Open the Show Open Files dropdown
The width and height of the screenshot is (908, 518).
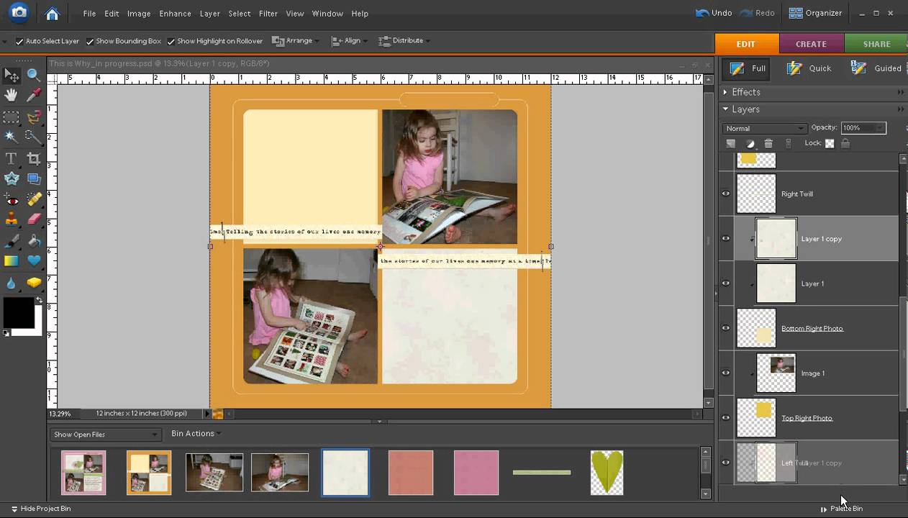pos(105,435)
